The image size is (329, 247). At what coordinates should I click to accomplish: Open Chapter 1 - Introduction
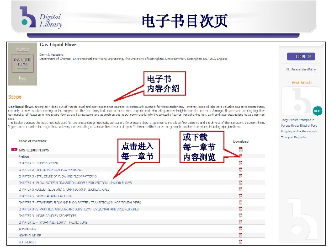point(38,163)
